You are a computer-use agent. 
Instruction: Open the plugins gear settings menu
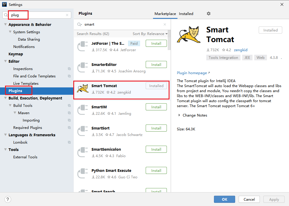(208, 14)
